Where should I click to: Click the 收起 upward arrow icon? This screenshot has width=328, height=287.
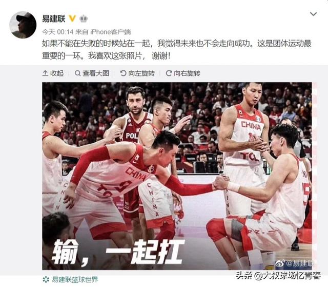(x=45, y=73)
